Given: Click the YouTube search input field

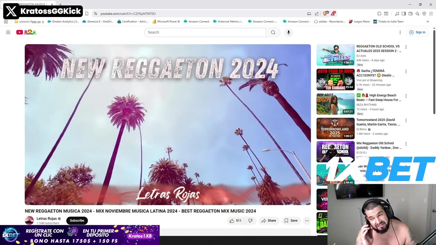Looking at the screenshot, I should [x=205, y=32].
